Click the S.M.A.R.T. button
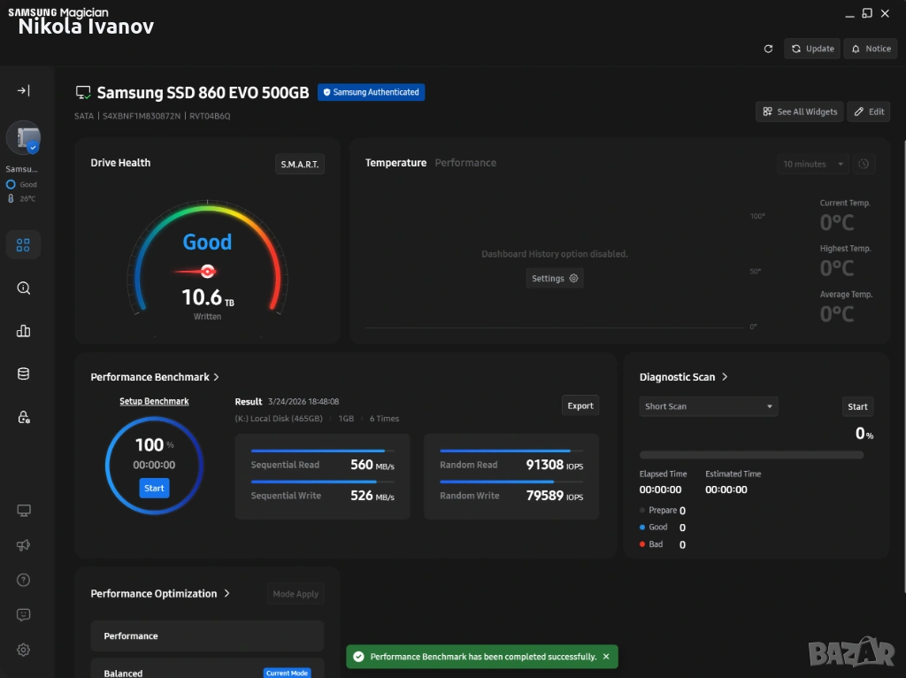Image resolution: width=906 pixels, height=678 pixels. tap(300, 165)
